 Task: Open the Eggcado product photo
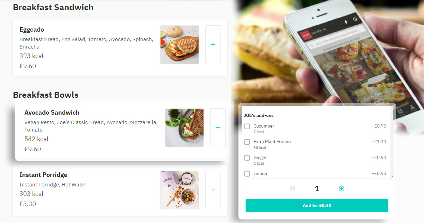click(x=180, y=45)
